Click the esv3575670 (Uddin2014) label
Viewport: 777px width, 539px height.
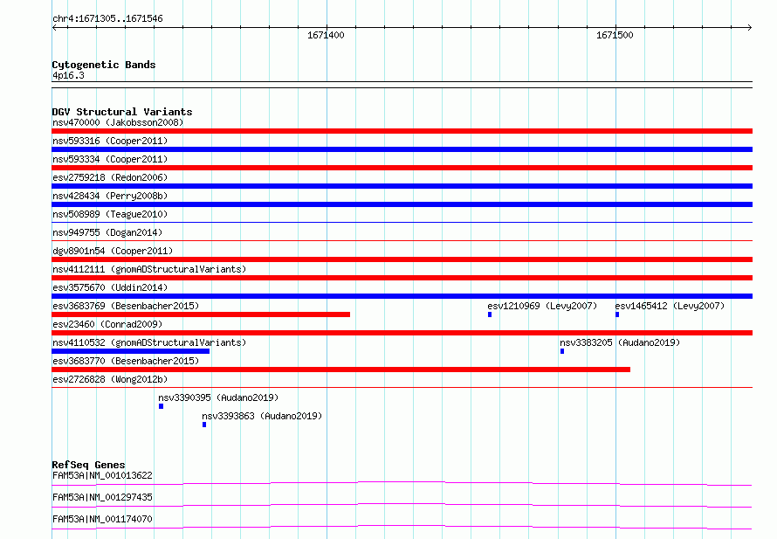(x=110, y=287)
